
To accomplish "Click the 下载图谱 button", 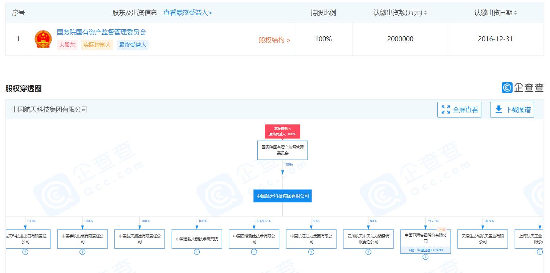I will pos(512,109).
